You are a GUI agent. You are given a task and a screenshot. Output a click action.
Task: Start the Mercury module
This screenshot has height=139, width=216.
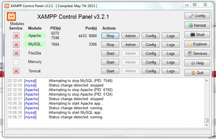pos(110,62)
